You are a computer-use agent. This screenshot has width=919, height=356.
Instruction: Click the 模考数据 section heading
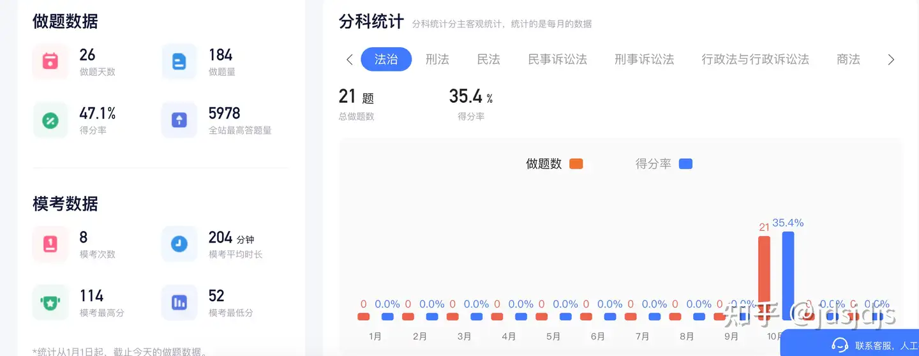[x=65, y=204]
